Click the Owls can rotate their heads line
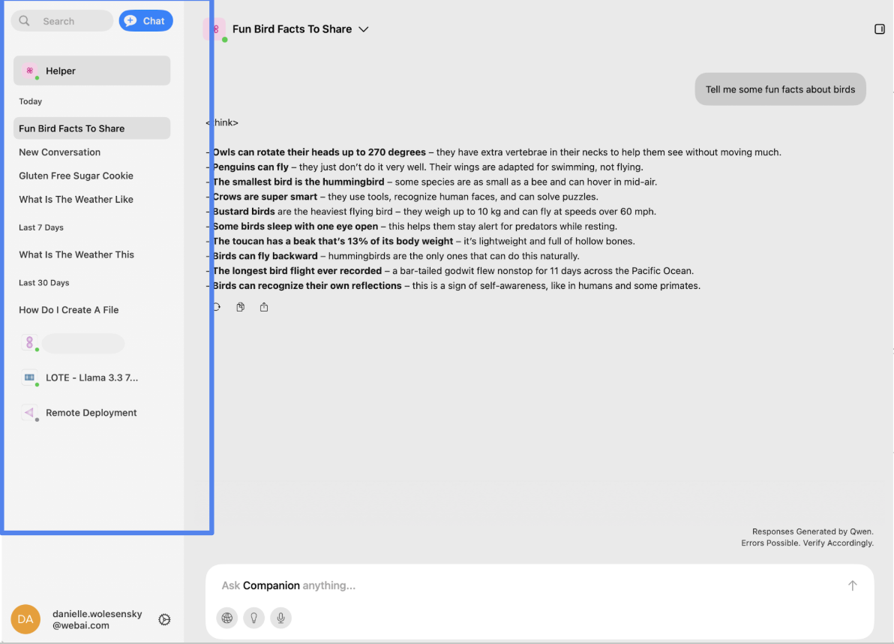The height and width of the screenshot is (644, 894). 493,152
